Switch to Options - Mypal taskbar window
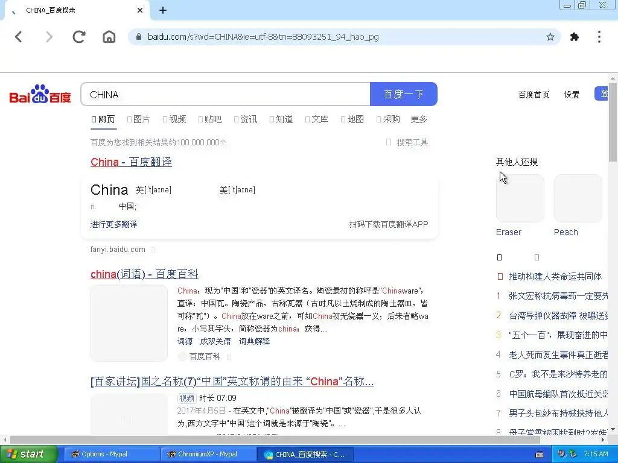 pyautogui.click(x=111, y=454)
